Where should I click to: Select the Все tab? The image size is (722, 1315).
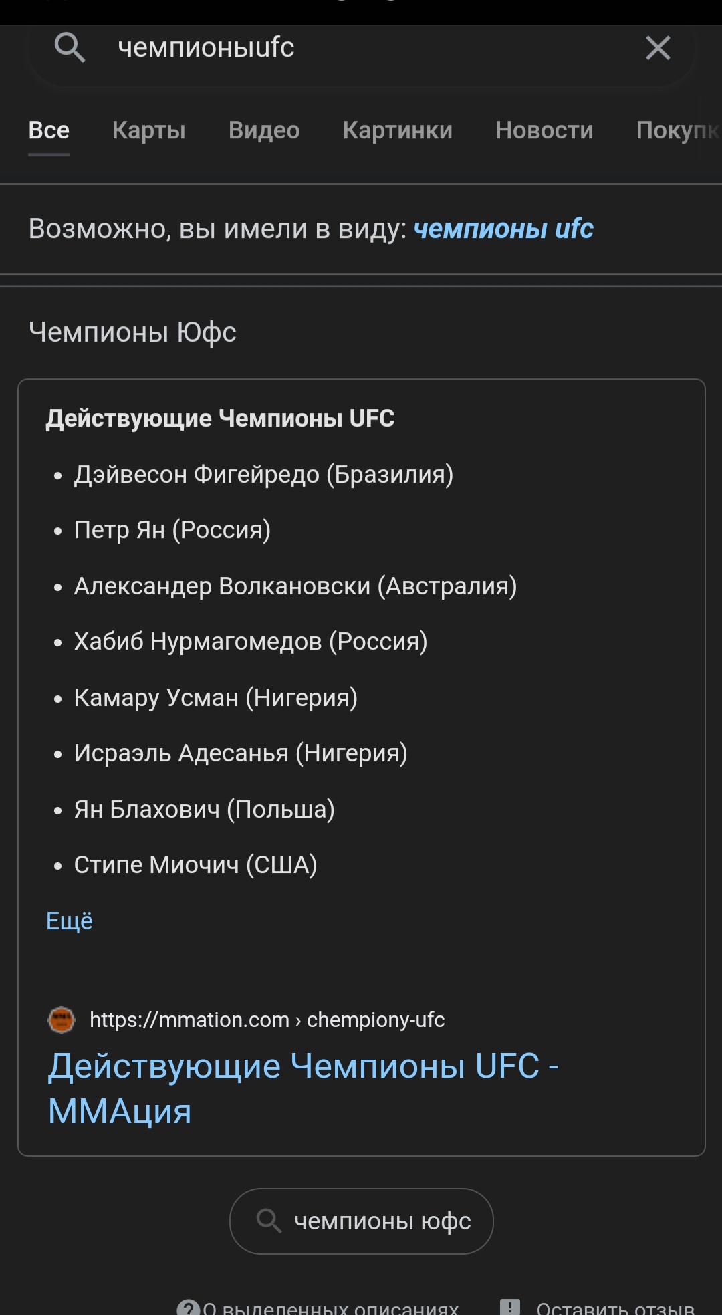(49, 130)
